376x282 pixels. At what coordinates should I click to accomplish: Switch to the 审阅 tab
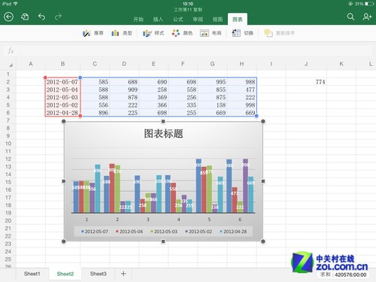pyautogui.click(x=198, y=20)
